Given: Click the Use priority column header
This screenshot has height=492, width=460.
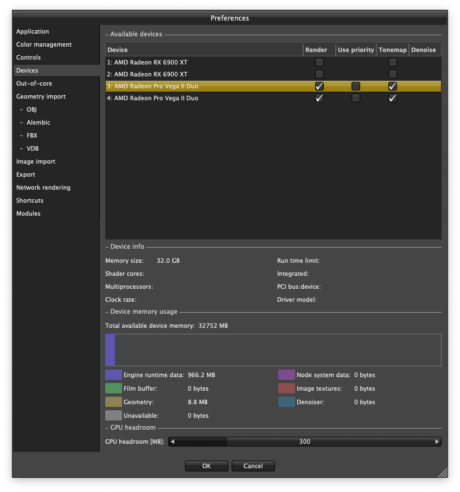Looking at the screenshot, I should [356, 50].
